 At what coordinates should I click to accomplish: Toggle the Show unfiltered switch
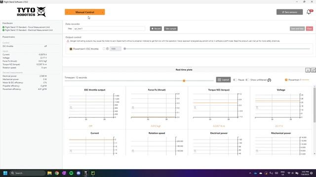247,80
